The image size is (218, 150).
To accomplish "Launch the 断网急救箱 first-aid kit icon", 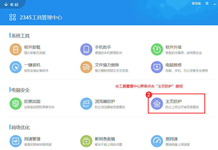I will (86, 141).
